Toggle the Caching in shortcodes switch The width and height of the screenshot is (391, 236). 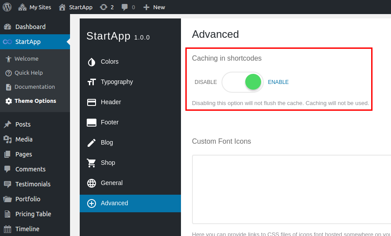coord(242,82)
